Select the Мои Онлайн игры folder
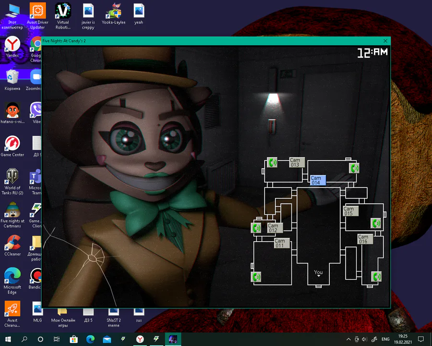 [63, 318]
